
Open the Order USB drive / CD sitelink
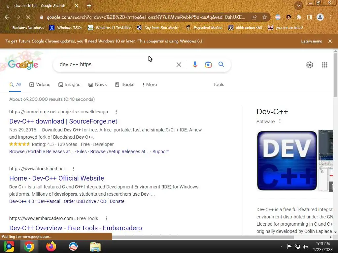click(85, 201)
